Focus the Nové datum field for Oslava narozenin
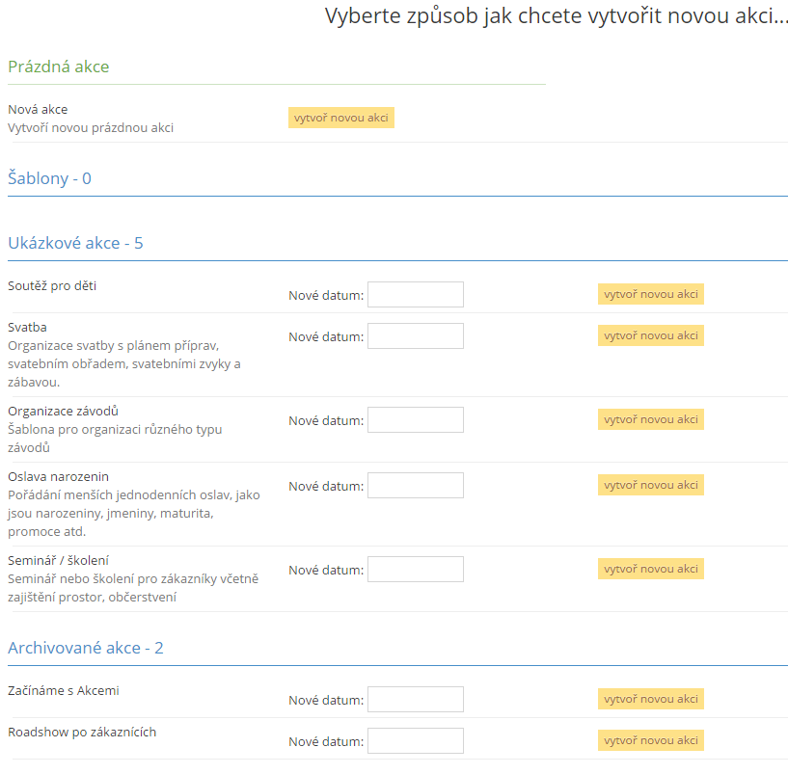 [416, 485]
